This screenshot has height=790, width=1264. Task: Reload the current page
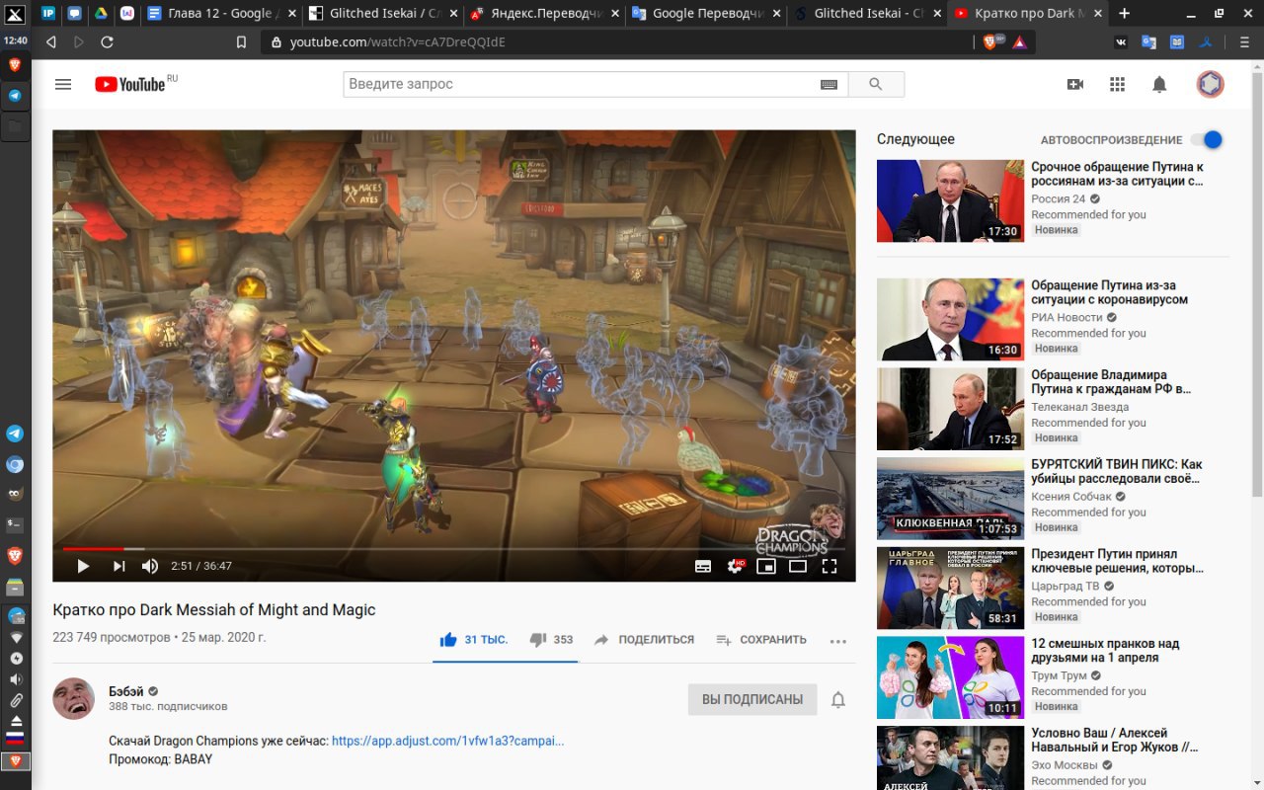click(107, 42)
